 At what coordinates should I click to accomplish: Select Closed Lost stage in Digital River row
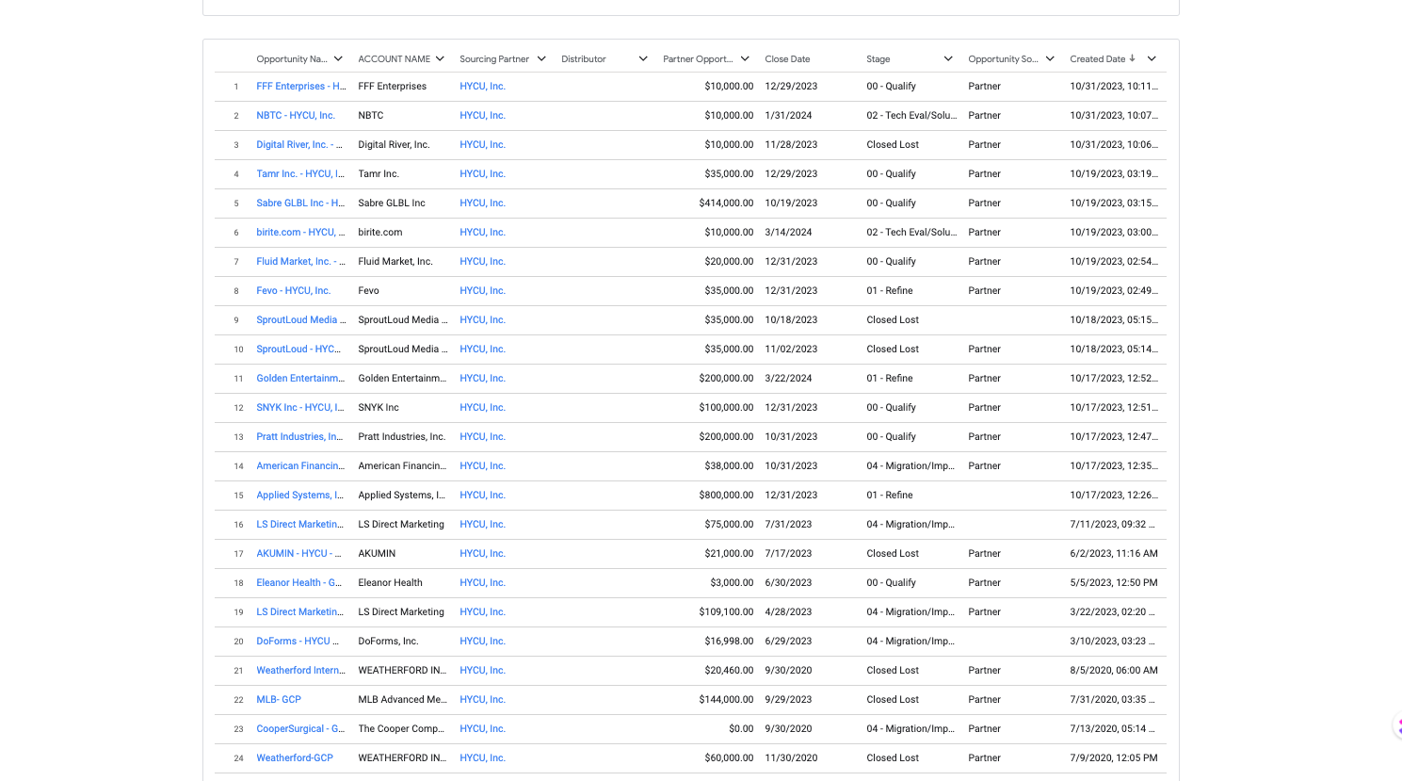[893, 145]
